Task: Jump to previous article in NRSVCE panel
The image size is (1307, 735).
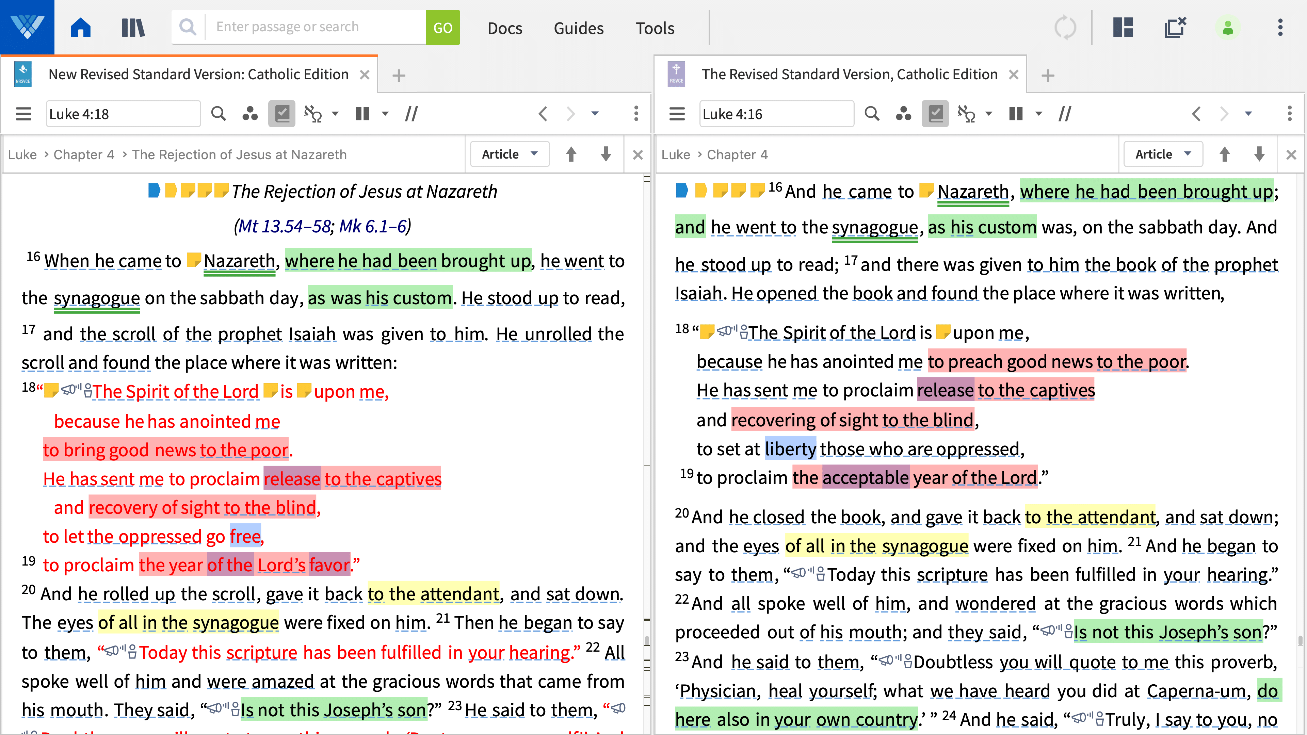Action: point(571,154)
